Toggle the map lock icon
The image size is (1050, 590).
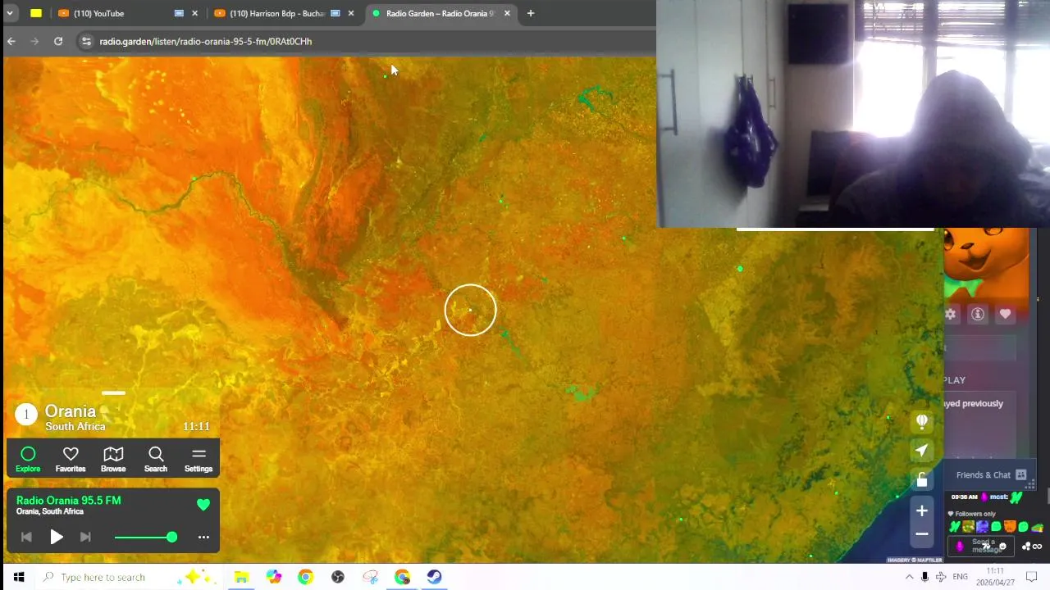tap(922, 479)
